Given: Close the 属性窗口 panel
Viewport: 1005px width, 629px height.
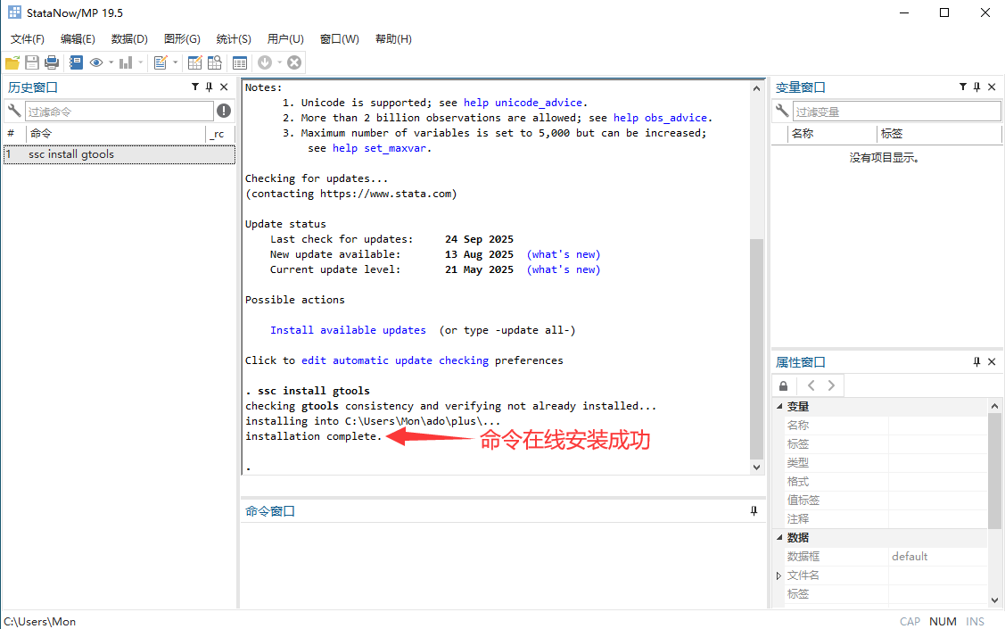Looking at the screenshot, I should tap(992, 361).
